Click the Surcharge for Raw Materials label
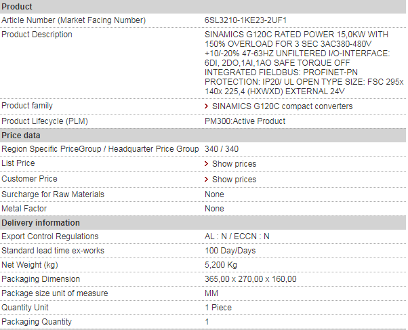This screenshot has height=330, width=408. (53, 194)
